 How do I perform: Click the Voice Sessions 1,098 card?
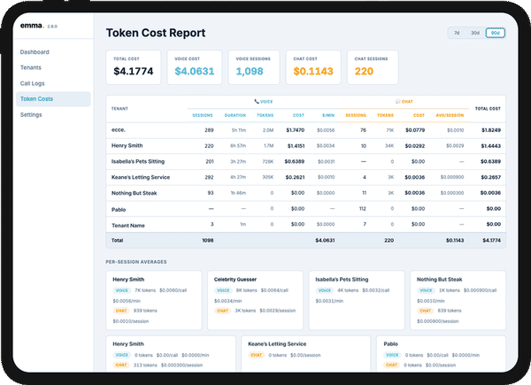pyautogui.click(x=254, y=67)
